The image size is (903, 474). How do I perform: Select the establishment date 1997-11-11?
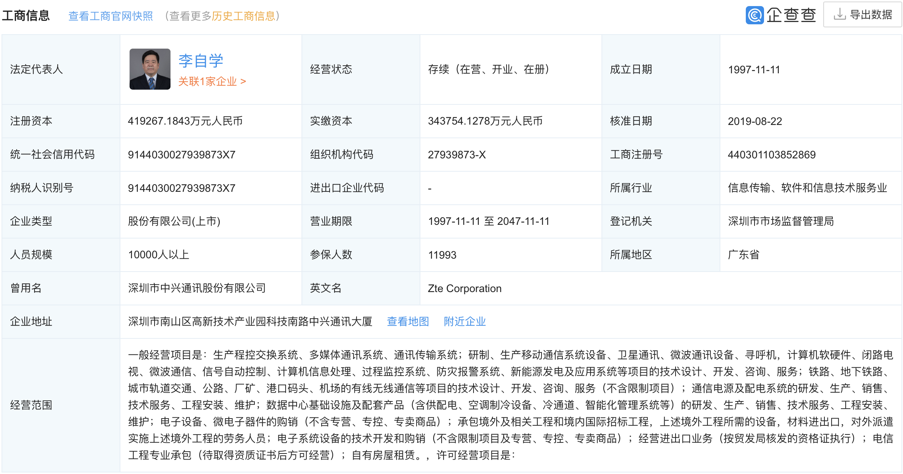tap(754, 69)
